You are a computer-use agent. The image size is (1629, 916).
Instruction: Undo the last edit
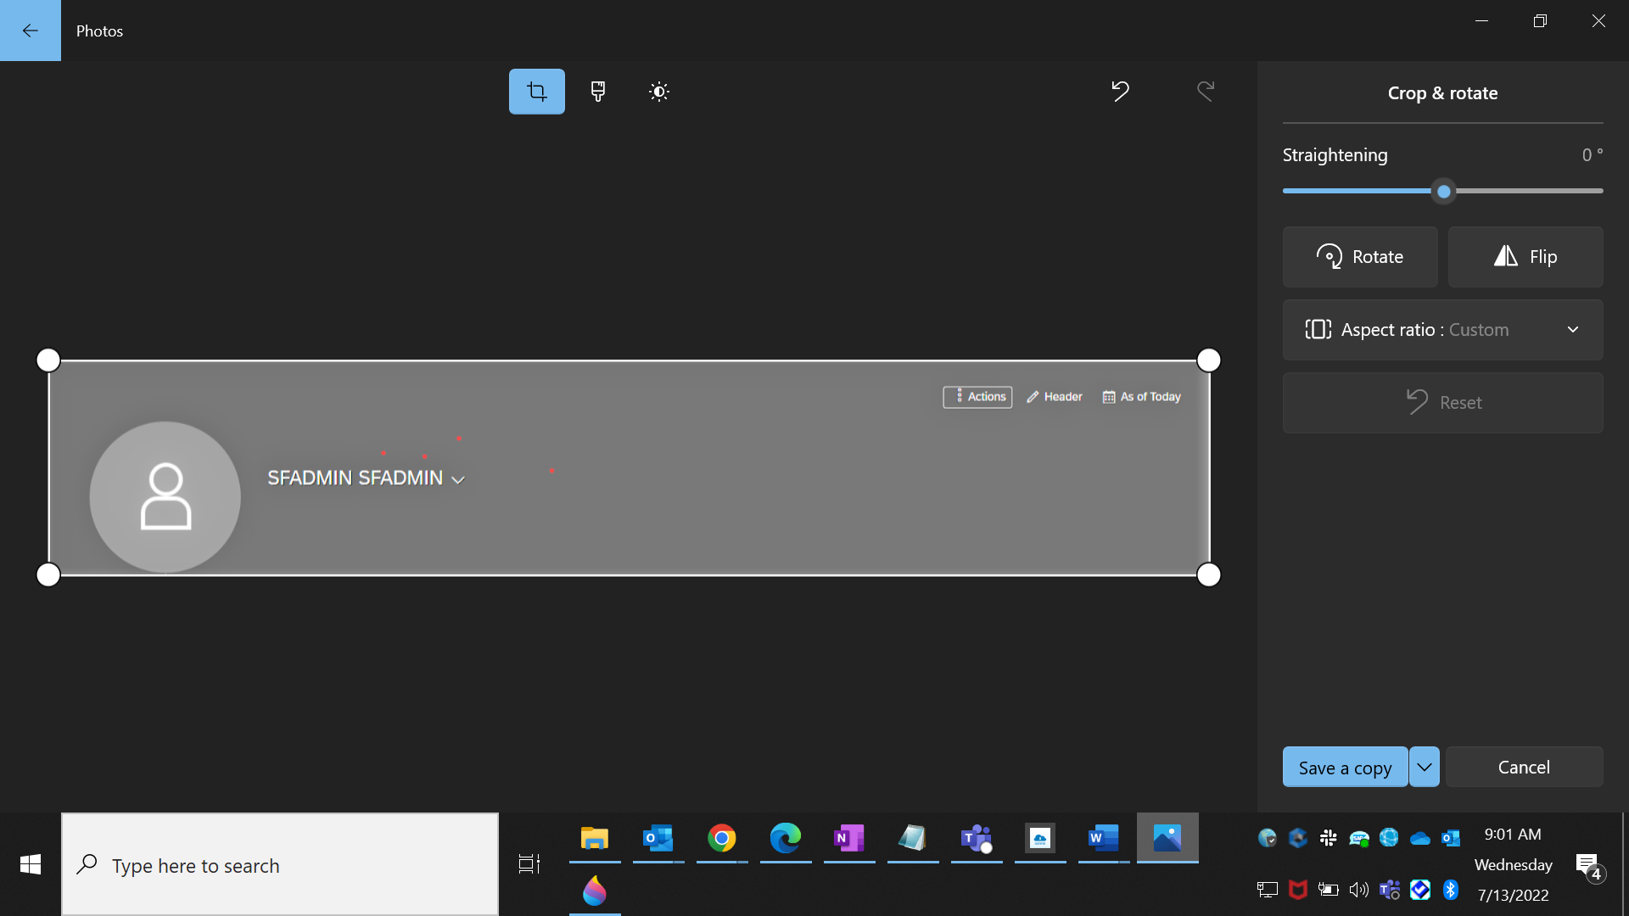pos(1120,91)
